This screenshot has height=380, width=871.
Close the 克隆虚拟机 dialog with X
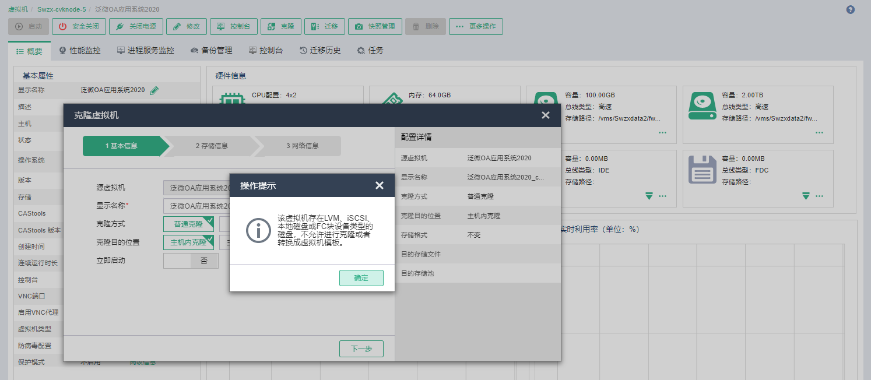(x=546, y=115)
